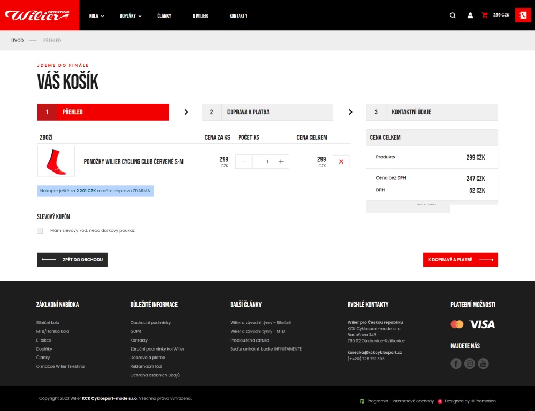Expand the KOLA dropdown menu
The height and width of the screenshot is (411, 535).
[96, 15]
